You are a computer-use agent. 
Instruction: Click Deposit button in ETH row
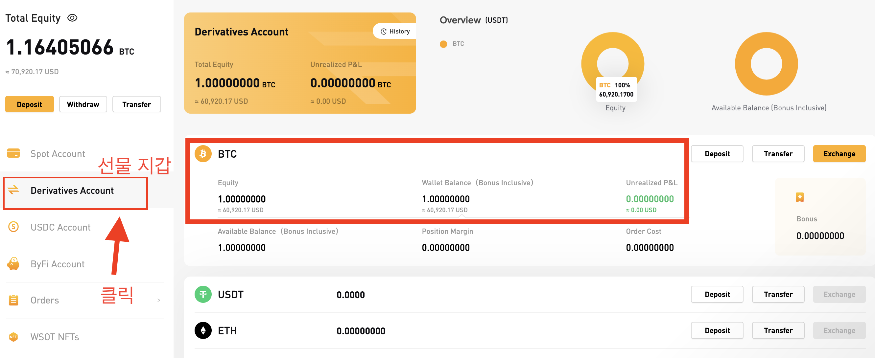pyautogui.click(x=717, y=330)
